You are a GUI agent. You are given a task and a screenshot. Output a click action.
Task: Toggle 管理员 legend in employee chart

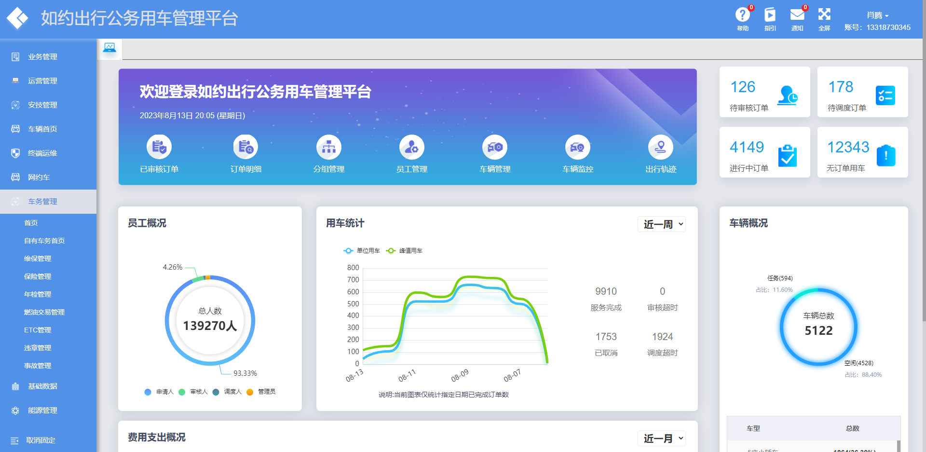[x=261, y=392]
